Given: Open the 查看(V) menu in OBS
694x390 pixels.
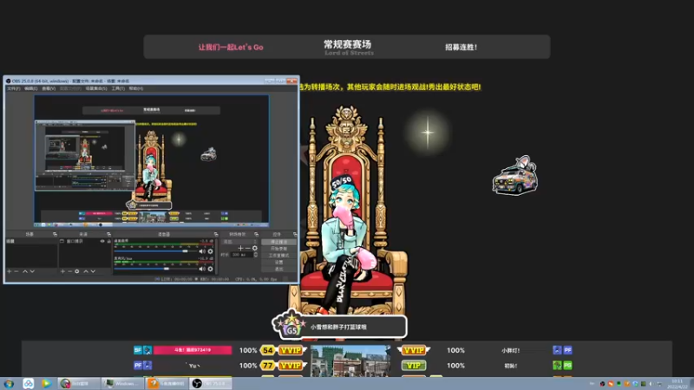Looking at the screenshot, I should [49, 88].
